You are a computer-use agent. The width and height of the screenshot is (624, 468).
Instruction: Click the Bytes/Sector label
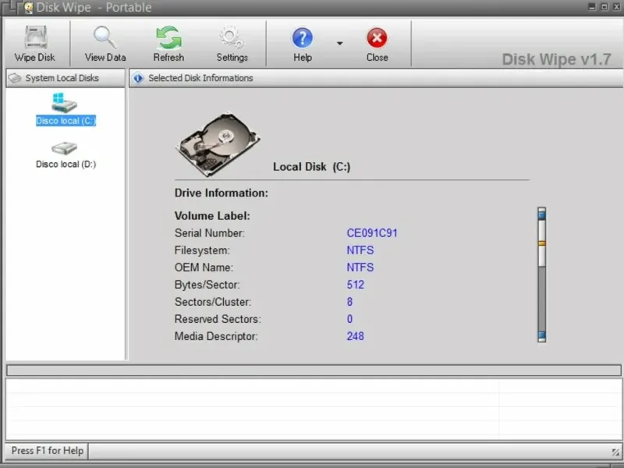click(207, 285)
